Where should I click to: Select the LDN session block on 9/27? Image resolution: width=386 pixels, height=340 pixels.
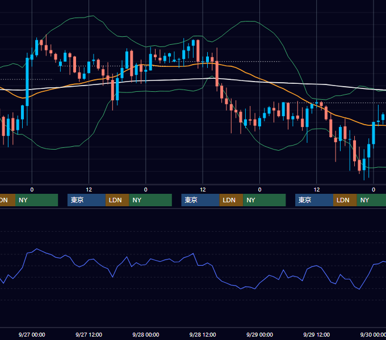point(117,200)
